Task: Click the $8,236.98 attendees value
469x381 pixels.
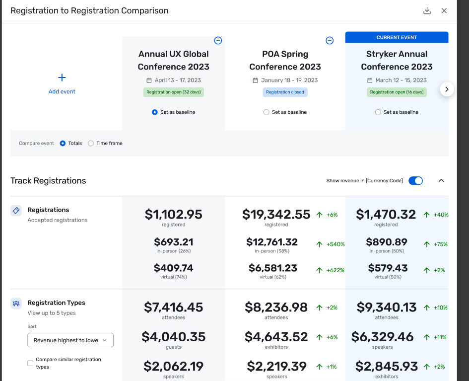Action: pos(276,307)
